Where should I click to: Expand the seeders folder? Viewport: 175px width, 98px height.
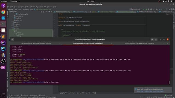point(13,18)
